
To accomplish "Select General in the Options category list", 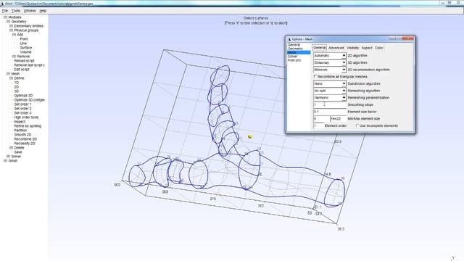I will (294, 45).
